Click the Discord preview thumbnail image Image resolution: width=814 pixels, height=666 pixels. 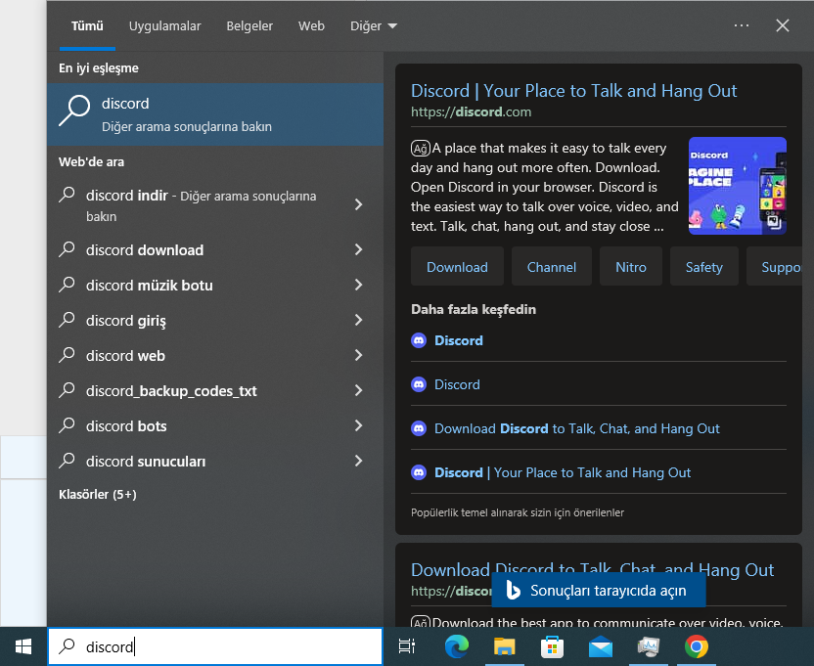coord(737,186)
